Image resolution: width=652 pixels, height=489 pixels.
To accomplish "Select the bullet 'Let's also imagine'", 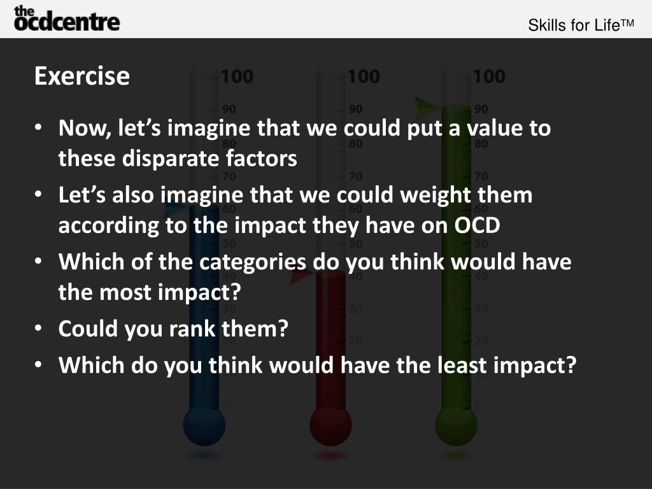I will (295, 210).
